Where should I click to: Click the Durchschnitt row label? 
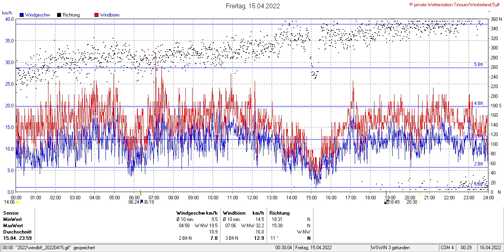(x=17, y=232)
